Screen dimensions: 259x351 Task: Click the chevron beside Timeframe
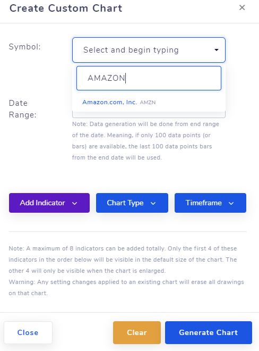pos(231,203)
